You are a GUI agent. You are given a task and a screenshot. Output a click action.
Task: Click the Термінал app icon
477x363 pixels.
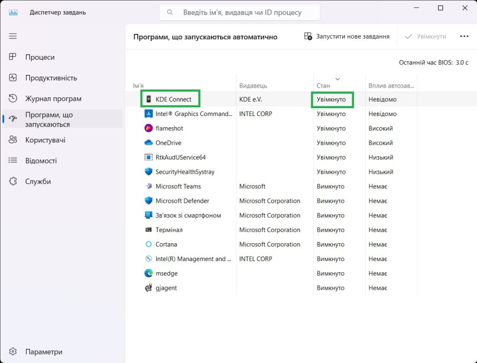pyautogui.click(x=149, y=230)
